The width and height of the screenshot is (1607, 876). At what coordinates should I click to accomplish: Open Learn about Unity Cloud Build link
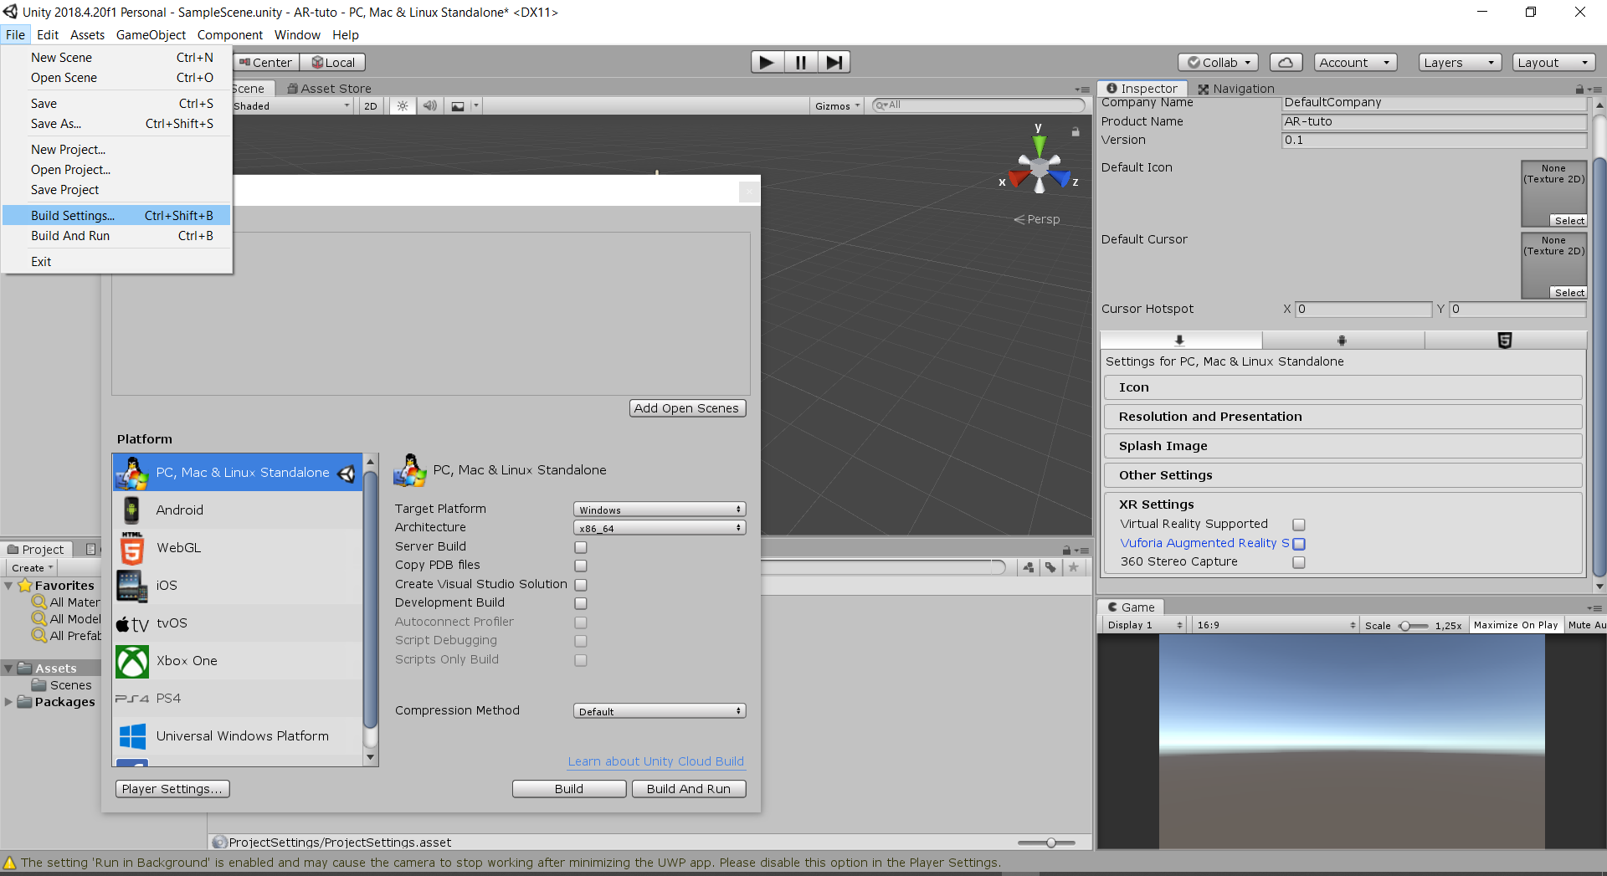[655, 761]
